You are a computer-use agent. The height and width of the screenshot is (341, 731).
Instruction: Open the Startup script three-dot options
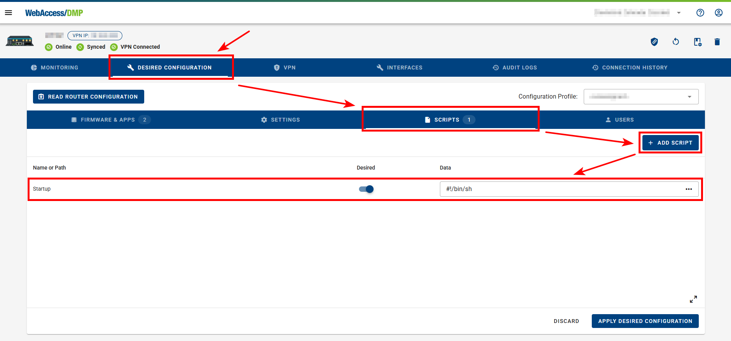pyautogui.click(x=688, y=189)
